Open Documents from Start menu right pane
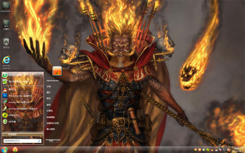The height and width of the screenshot is (153, 245). (49, 86)
